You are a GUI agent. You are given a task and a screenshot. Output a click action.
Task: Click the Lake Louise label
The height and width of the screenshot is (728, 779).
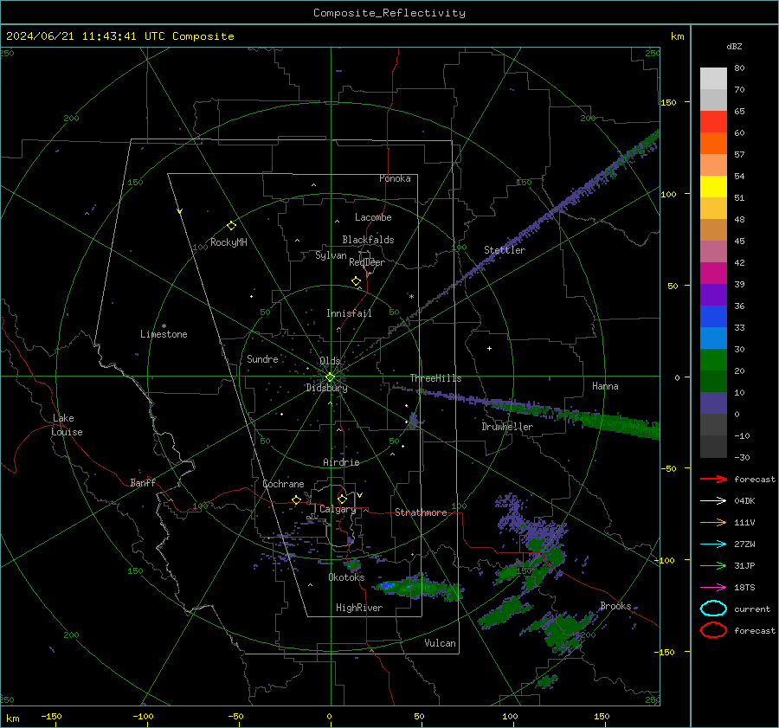(67, 425)
